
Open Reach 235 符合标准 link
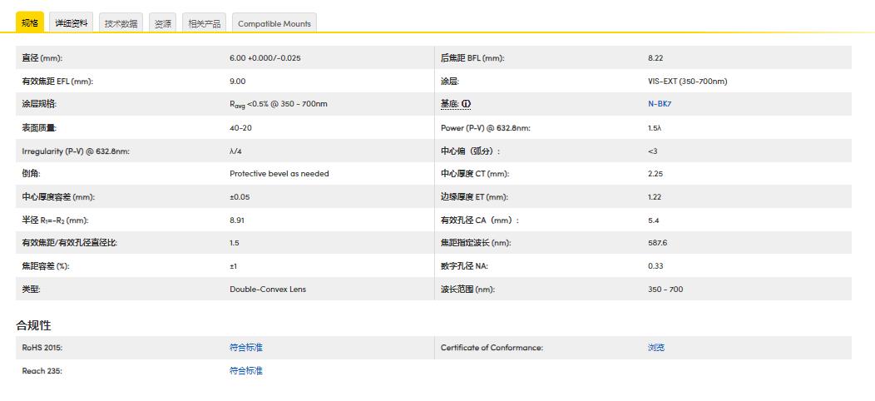245,371
